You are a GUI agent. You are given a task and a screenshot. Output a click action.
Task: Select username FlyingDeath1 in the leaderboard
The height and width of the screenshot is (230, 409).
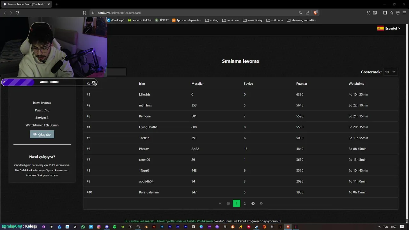pyautogui.click(x=148, y=127)
